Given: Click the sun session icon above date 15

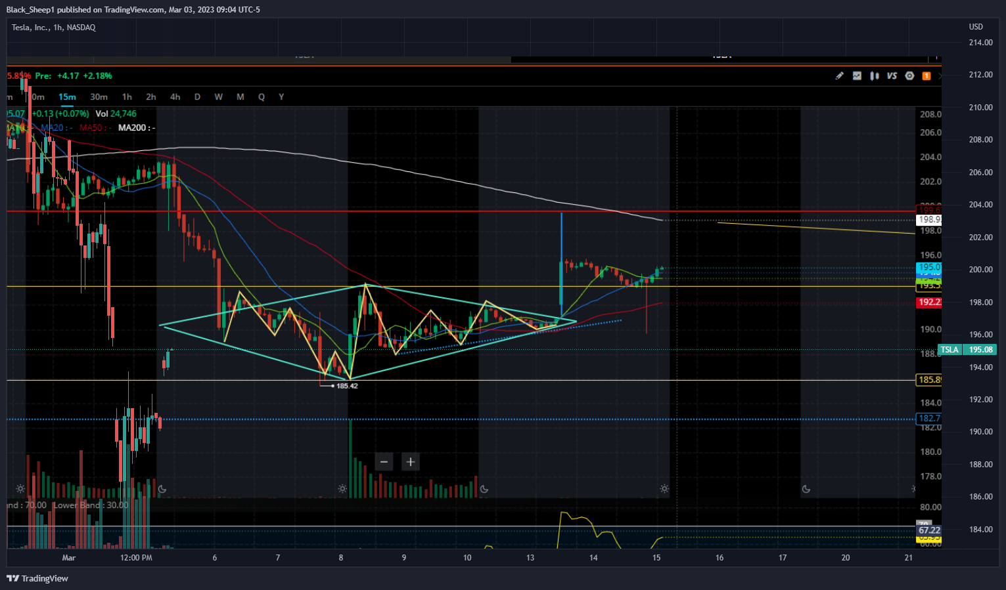Looking at the screenshot, I should [664, 489].
